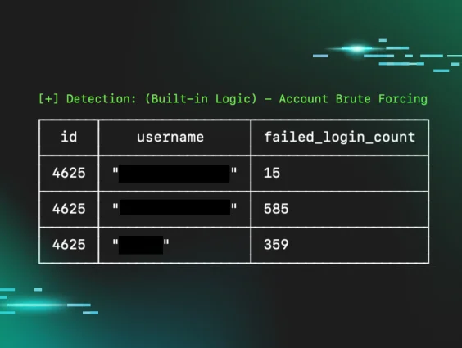Click the (Built-in Logic) text in heading

pyautogui.click(x=201, y=99)
